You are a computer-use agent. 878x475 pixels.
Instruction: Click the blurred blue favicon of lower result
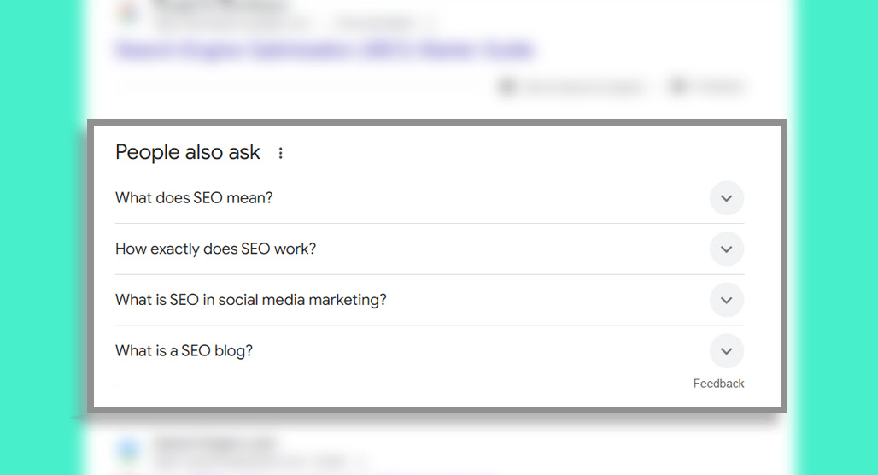point(129,449)
